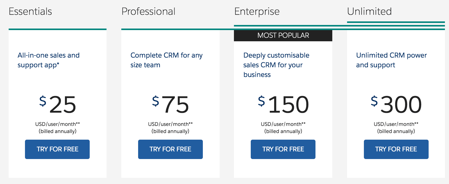Click "All-in-one sales and support app" description
449x184 pixels.
49,60
